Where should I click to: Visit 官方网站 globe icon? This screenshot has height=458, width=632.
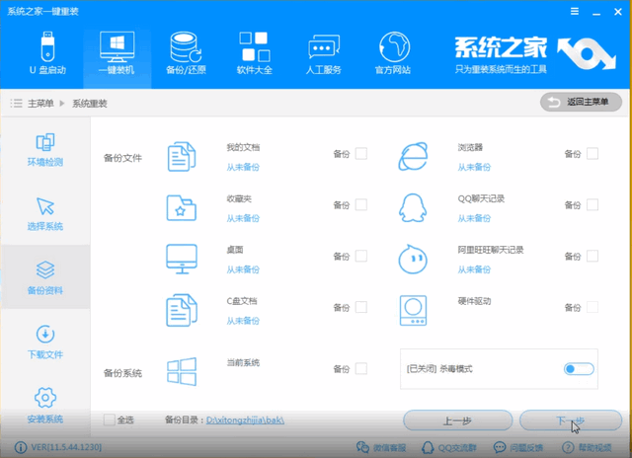tap(395, 54)
